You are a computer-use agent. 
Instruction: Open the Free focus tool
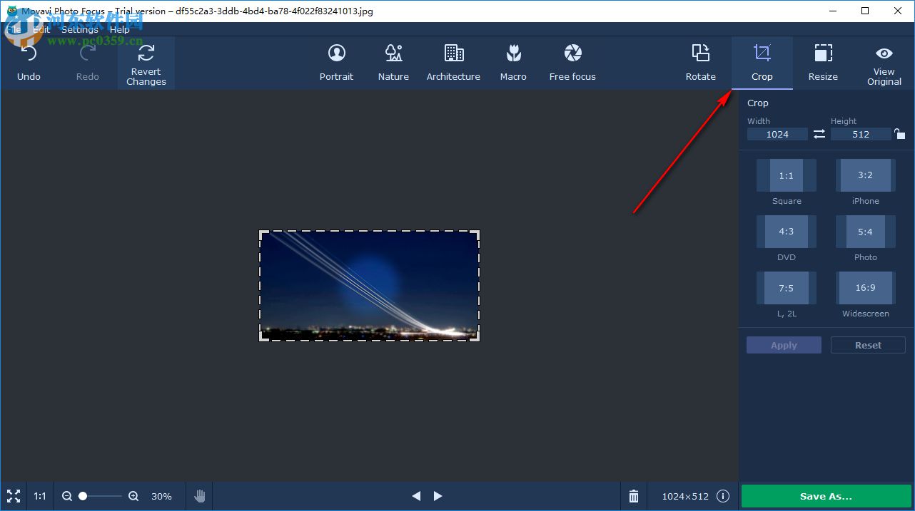[572, 63]
